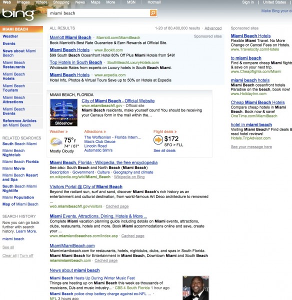Open Lincoln Road attraction link

pyautogui.click(x=95, y=146)
